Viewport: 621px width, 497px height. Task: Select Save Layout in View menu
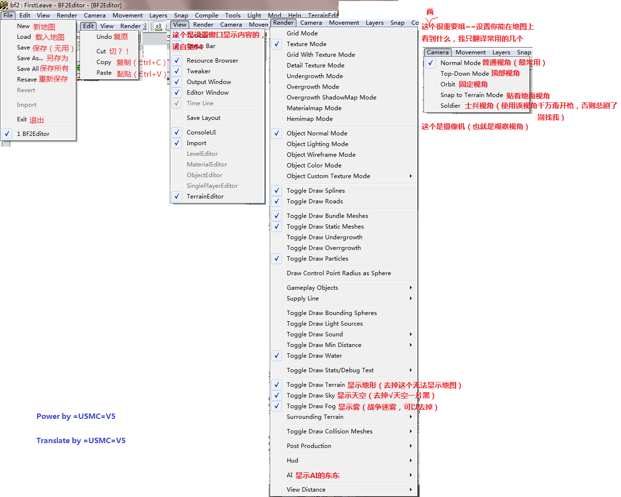point(217,118)
